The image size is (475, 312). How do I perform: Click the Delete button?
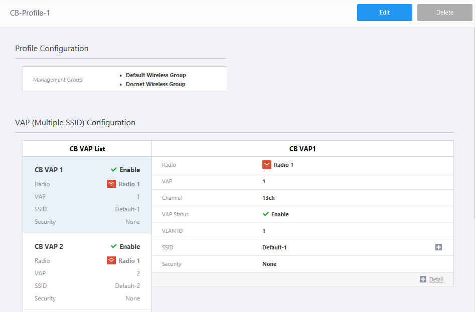(444, 13)
